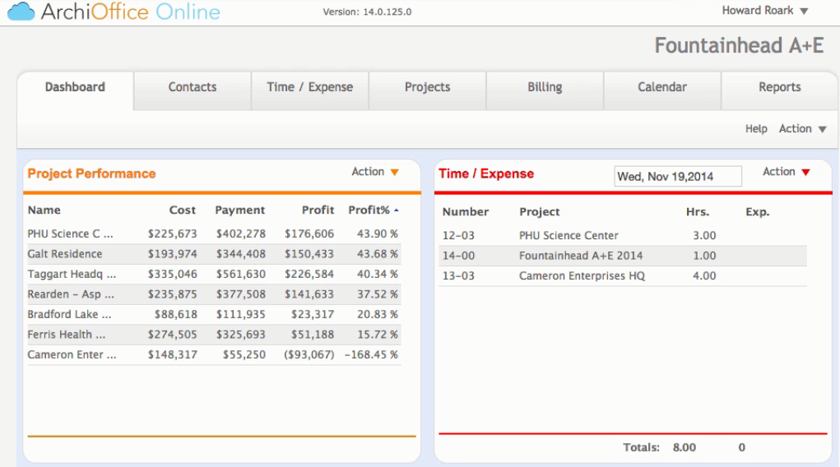Viewport: 840px width, 467px height.
Task: Click the $325,693 payment value
Action: [240, 335]
